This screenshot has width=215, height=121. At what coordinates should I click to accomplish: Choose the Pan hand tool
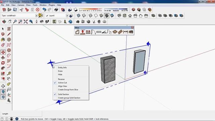click(x=10, y=22)
